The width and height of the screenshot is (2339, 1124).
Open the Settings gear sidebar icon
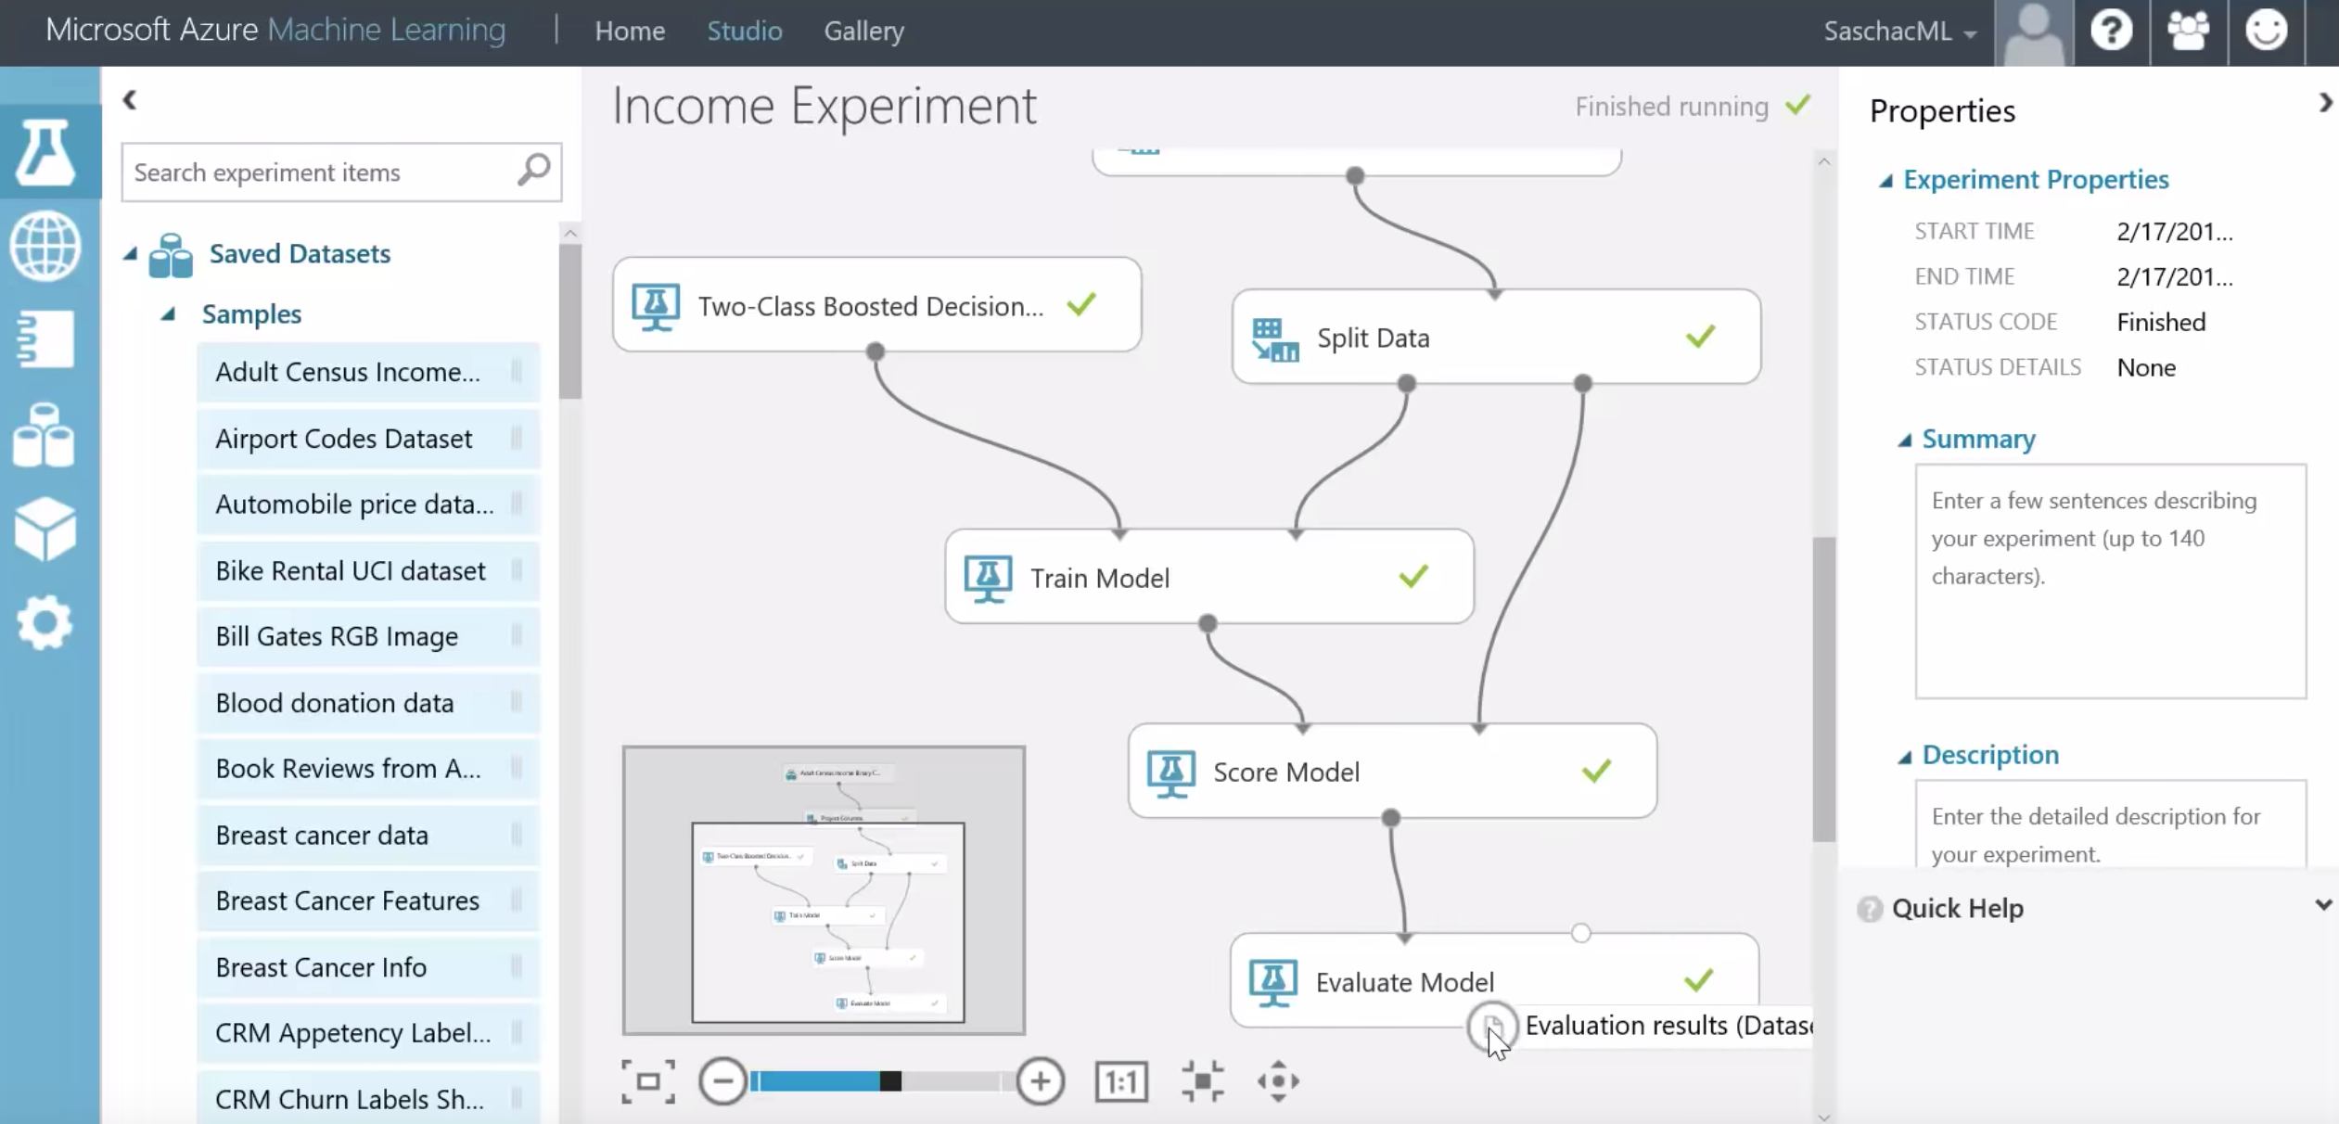[45, 622]
